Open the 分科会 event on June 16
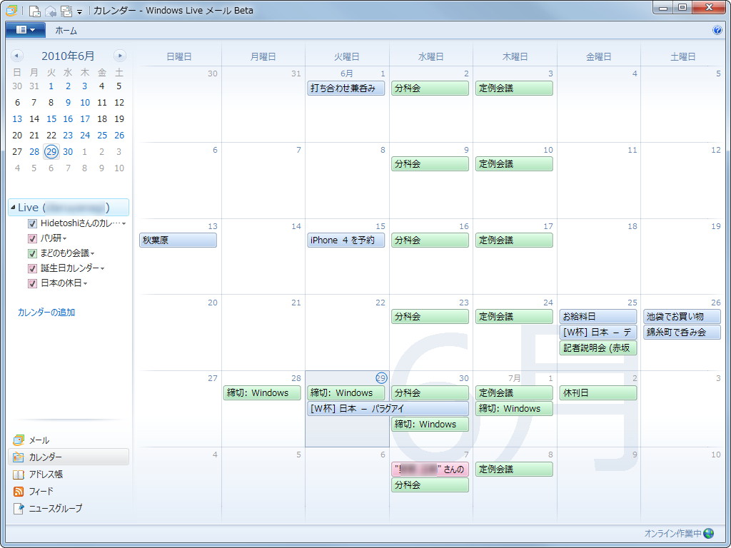The width and height of the screenshot is (731, 548). (x=430, y=240)
